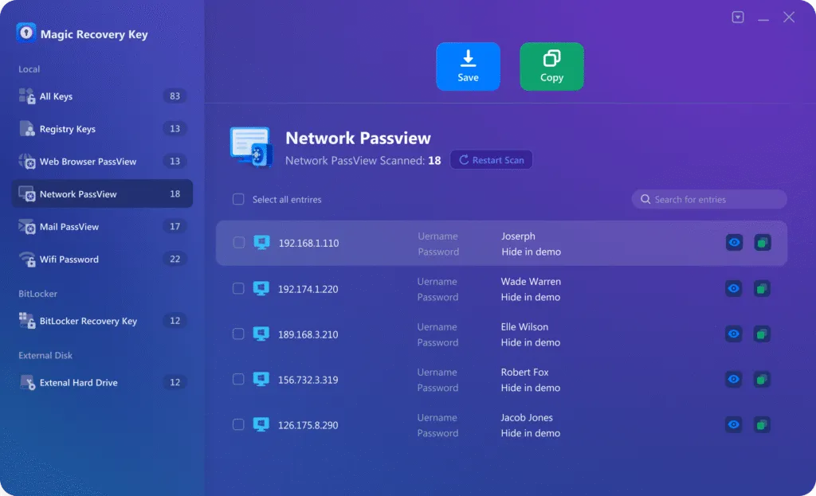
Task: Check the box for 156.732.3.319
Action: tap(238, 379)
